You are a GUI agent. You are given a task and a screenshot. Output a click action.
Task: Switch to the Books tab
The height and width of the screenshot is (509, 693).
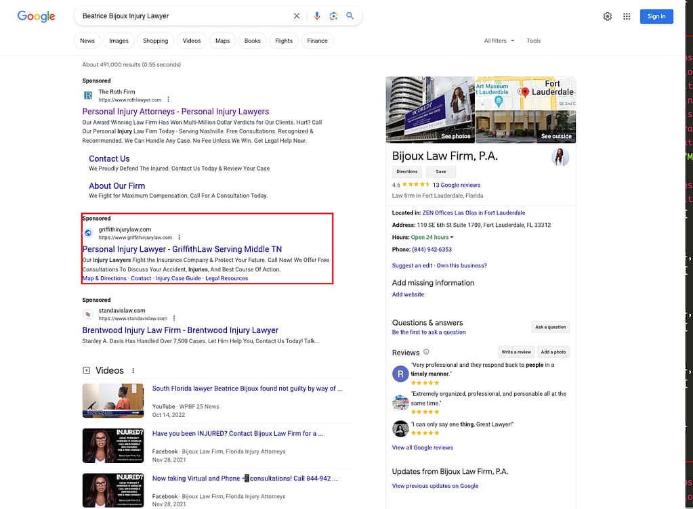click(x=253, y=41)
